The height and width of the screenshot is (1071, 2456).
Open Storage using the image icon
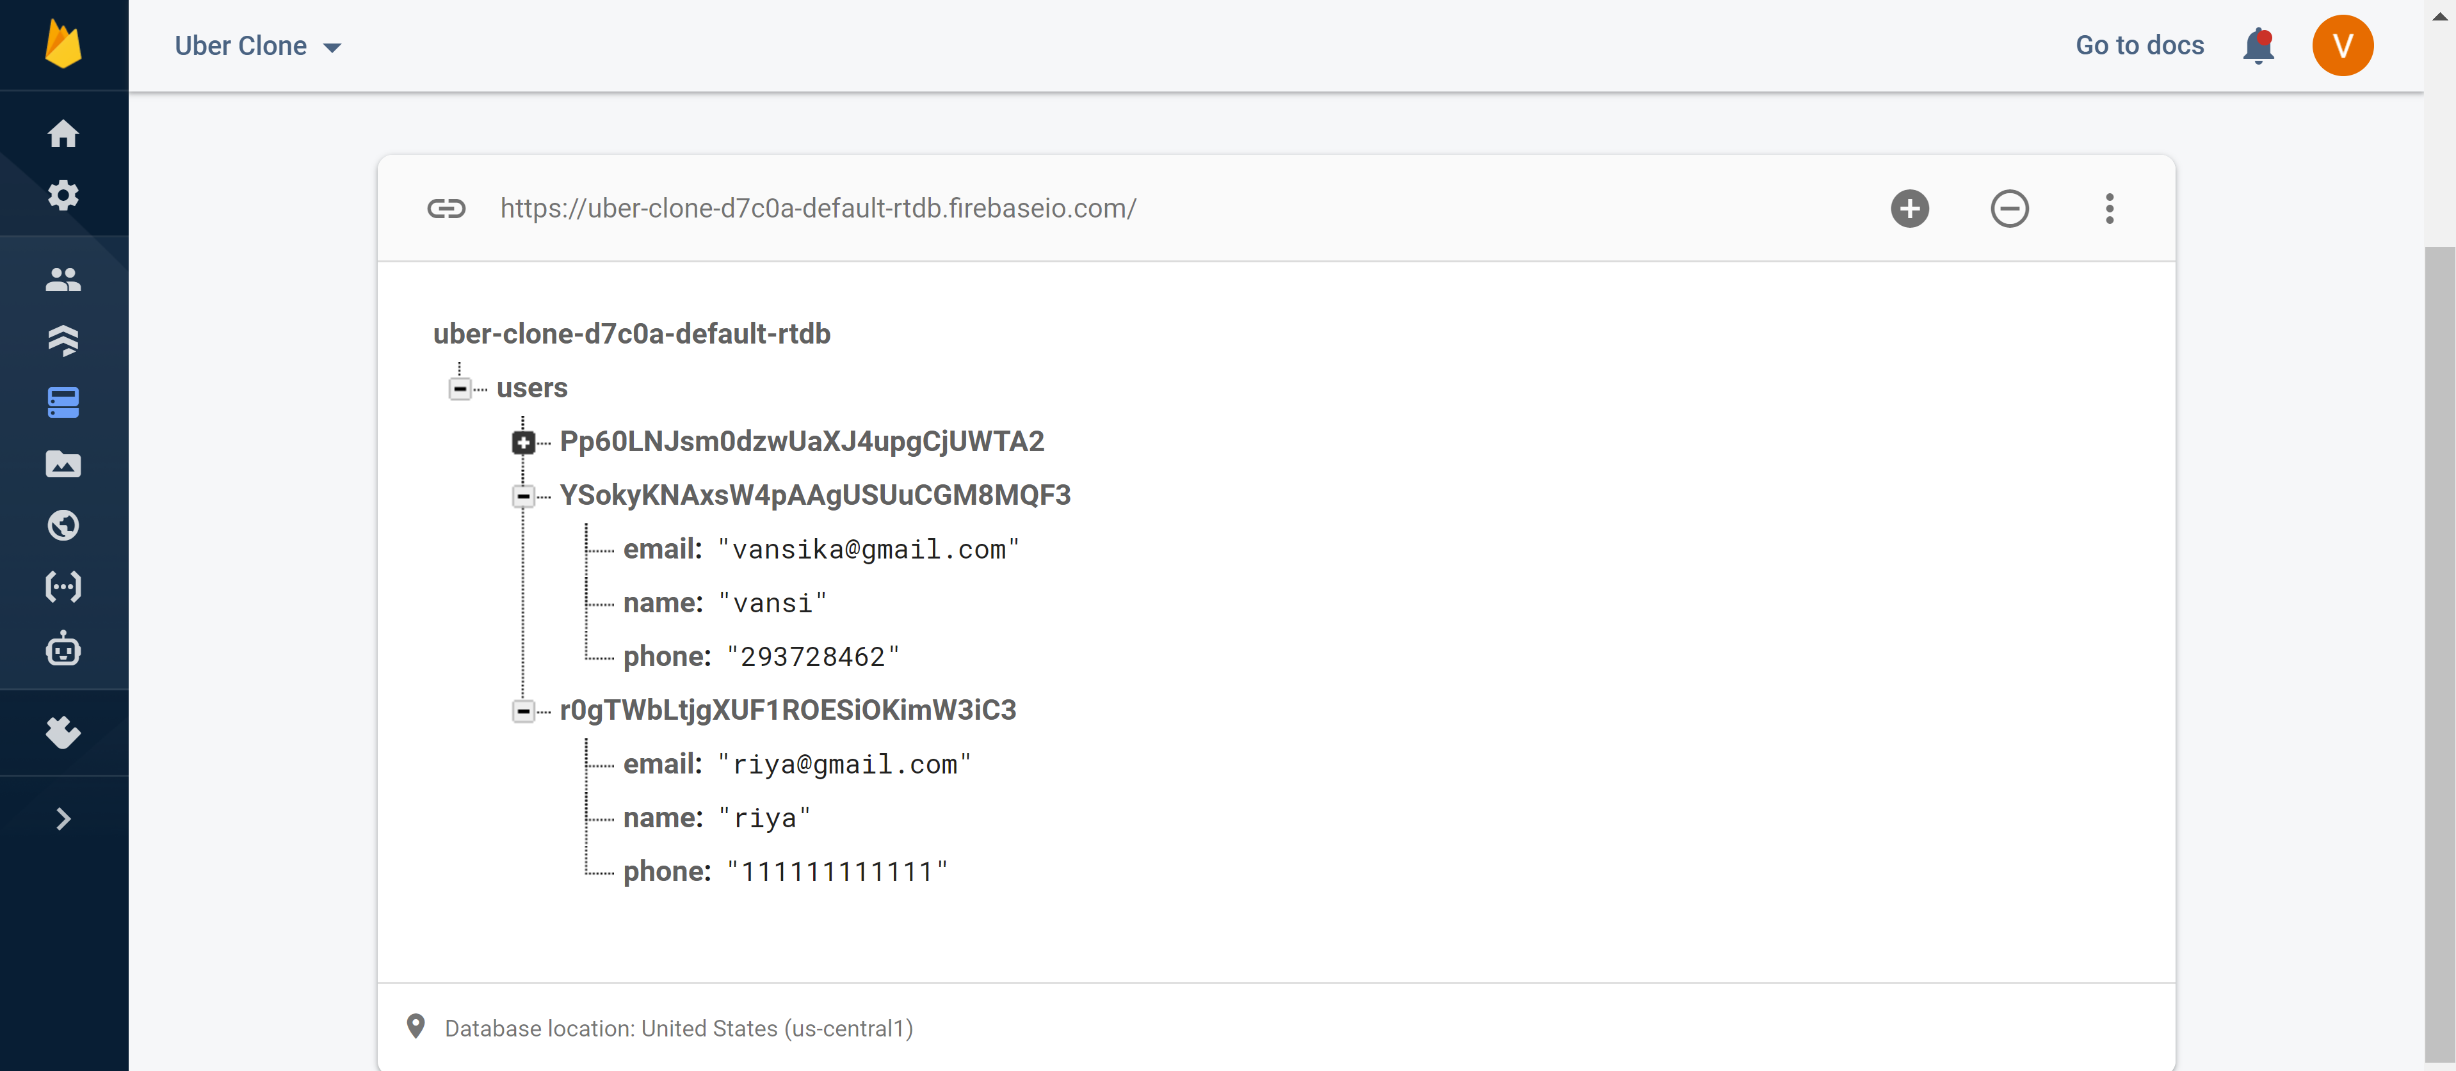tap(63, 464)
